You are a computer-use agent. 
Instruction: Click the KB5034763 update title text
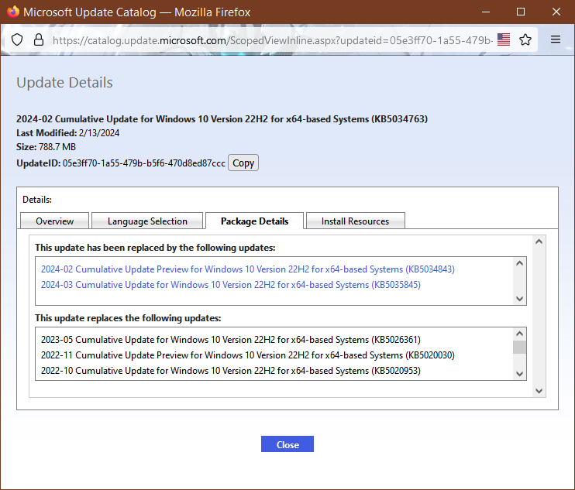(222, 119)
